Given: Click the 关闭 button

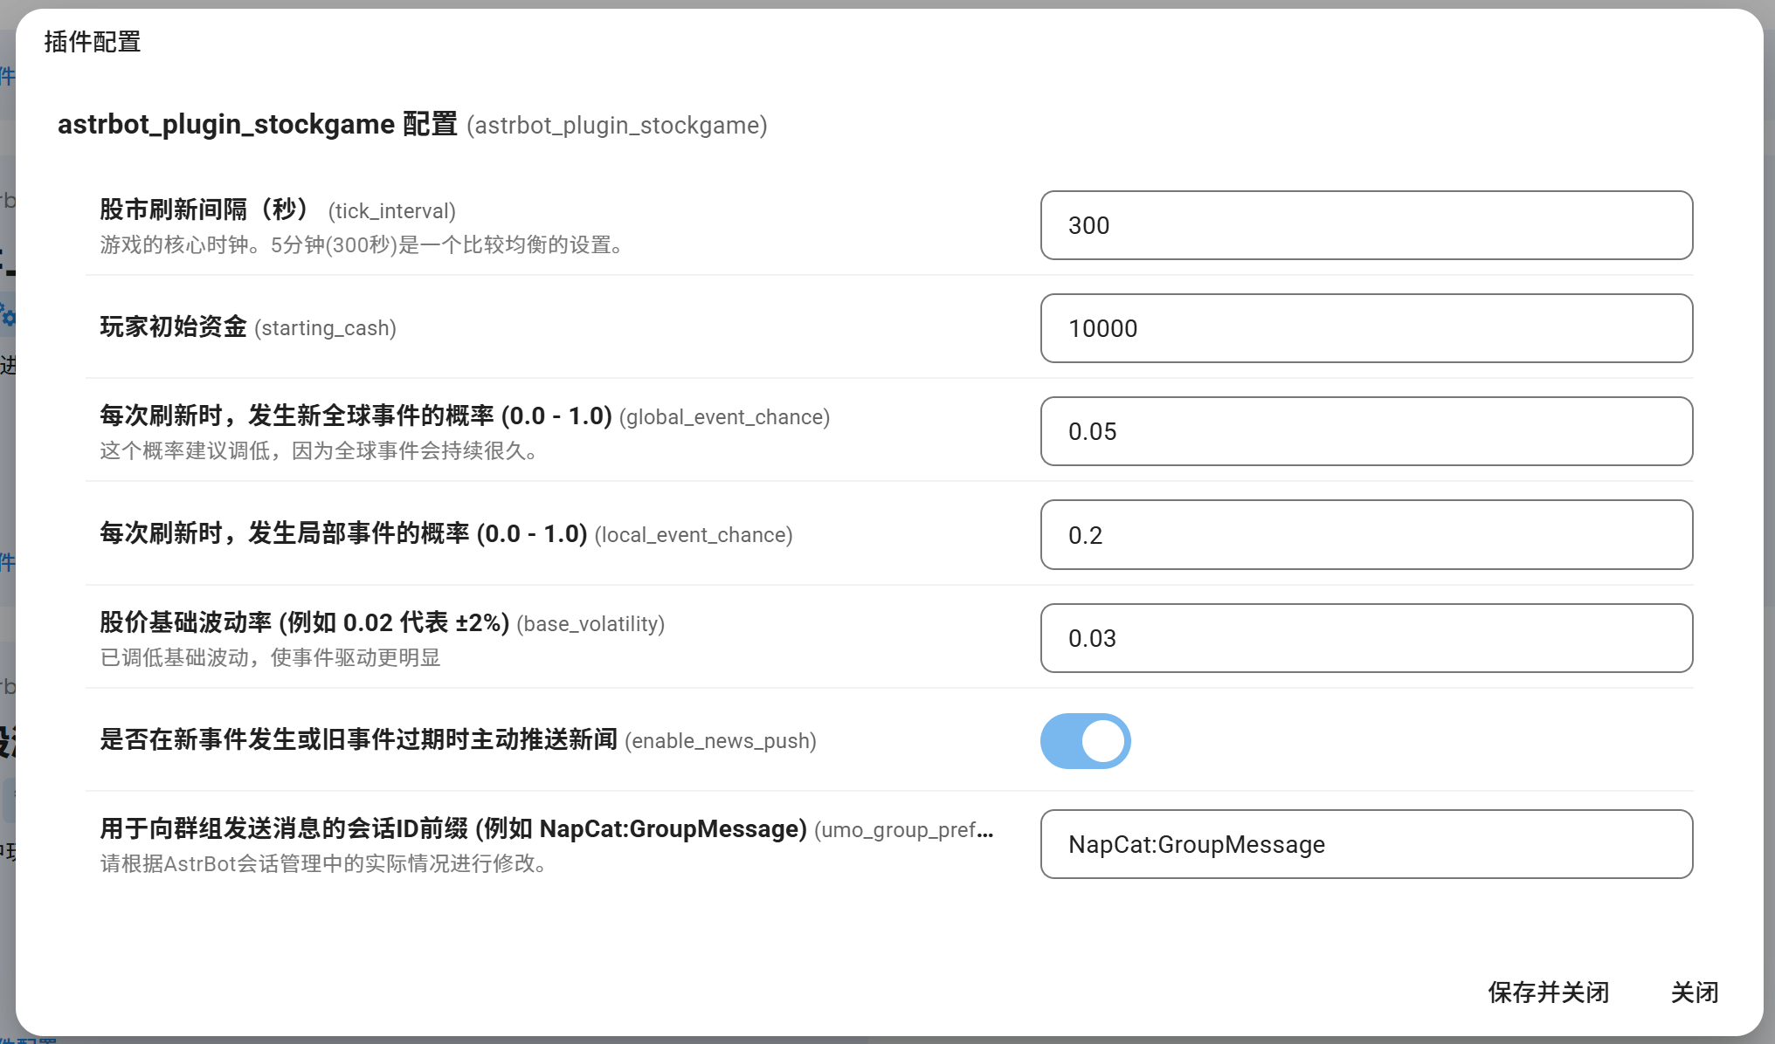Looking at the screenshot, I should 1694,992.
